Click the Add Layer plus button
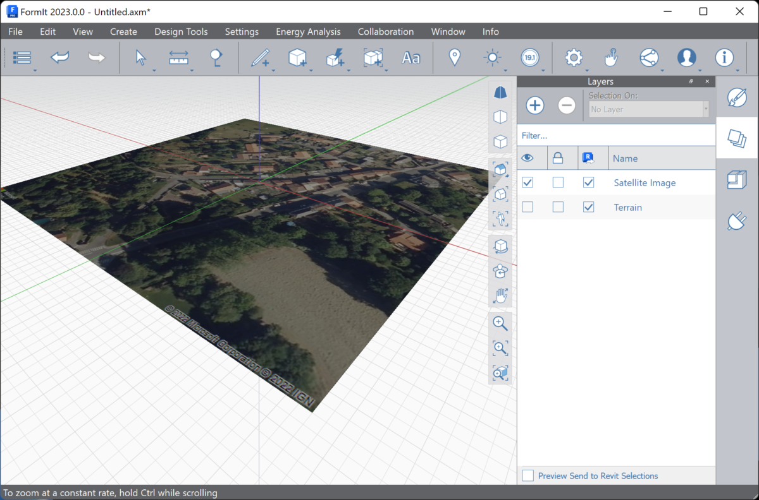759x500 pixels. [x=535, y=105]
